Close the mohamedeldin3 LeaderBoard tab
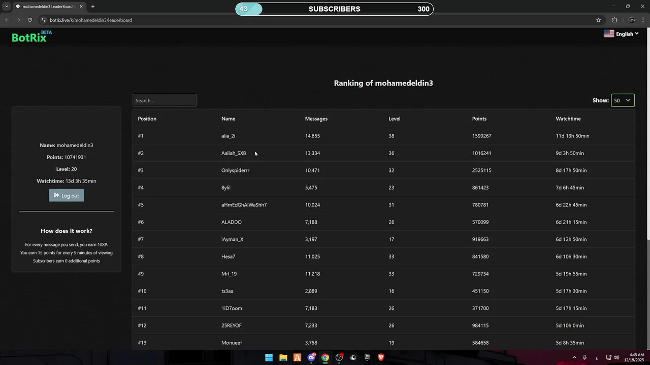Image resolution: width=650 pixels, height=365 pixels. click(x=81, y=7)
